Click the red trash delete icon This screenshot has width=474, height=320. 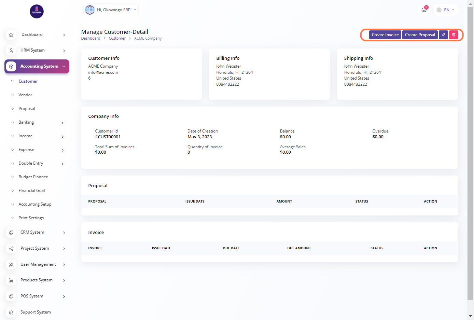click(454, 35)
